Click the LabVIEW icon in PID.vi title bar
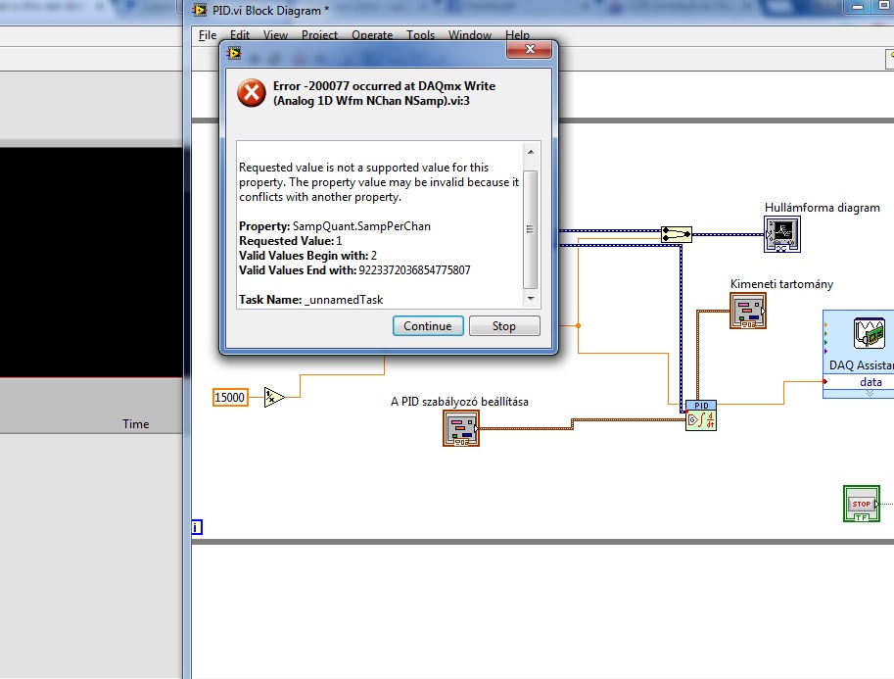This screenshot has height=679, width=894. pos(200,10)
